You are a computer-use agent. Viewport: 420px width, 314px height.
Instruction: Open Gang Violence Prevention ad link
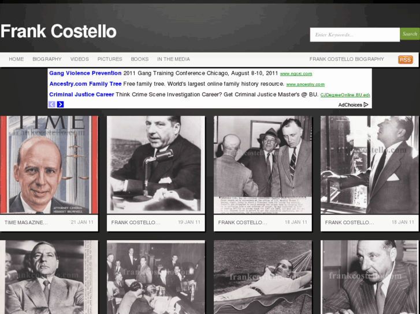click(x=85, y=73)
